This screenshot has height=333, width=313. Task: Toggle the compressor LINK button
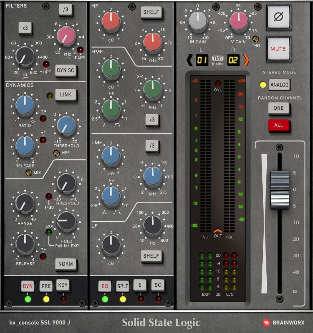coord(65,95)
